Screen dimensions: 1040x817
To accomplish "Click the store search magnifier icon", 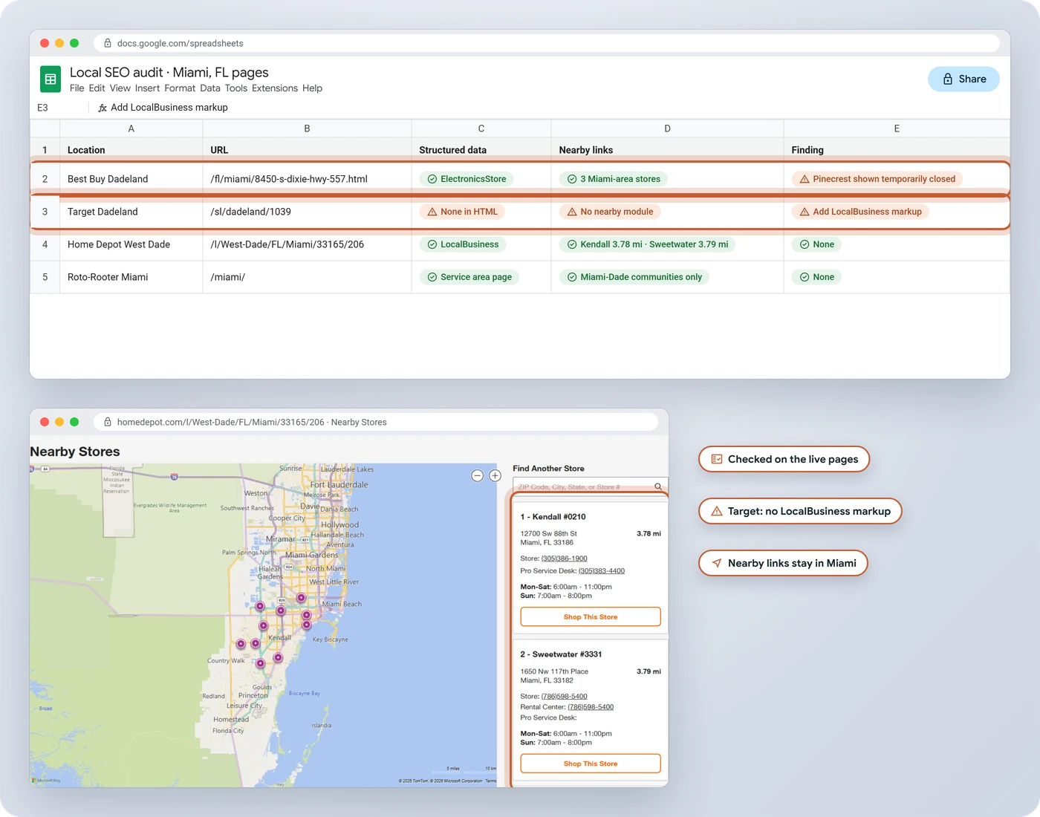I will [x=658, y=486].
